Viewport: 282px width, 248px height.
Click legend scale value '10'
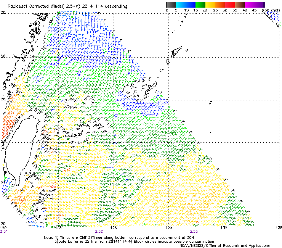[186, 10]
